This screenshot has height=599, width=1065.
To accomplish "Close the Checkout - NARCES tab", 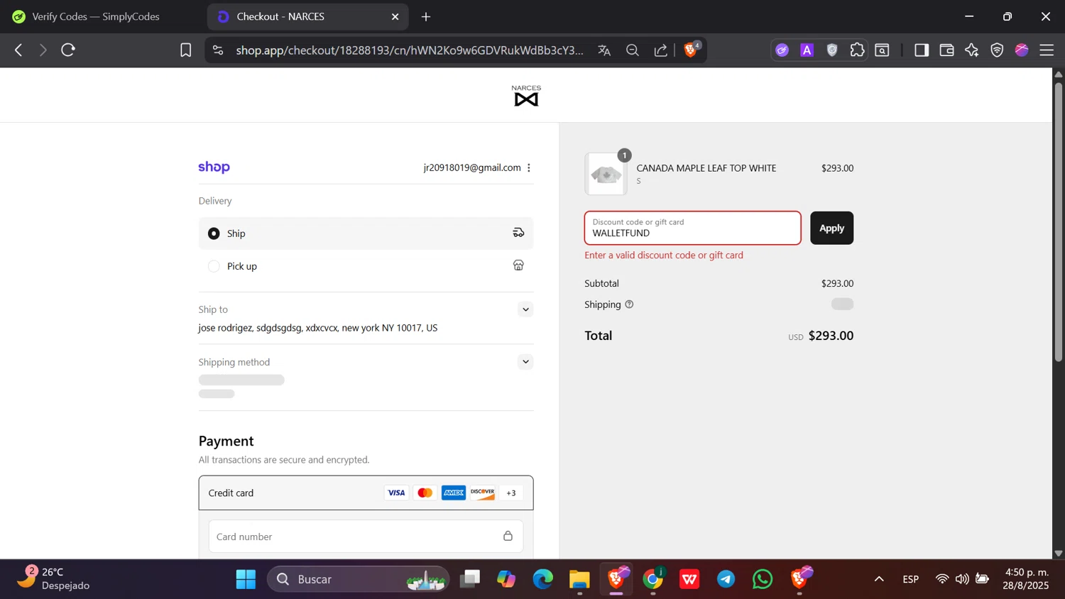I will click(395, 16).
